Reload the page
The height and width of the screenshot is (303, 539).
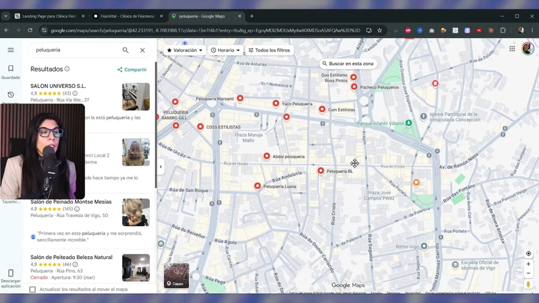(30, 30)
